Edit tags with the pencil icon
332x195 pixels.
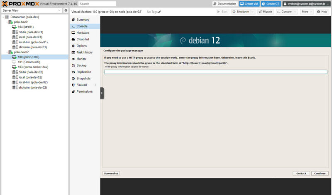[159, 12]
